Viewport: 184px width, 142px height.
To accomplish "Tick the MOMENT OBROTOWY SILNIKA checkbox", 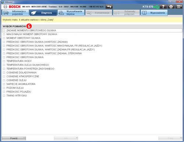I will point(4,38).
